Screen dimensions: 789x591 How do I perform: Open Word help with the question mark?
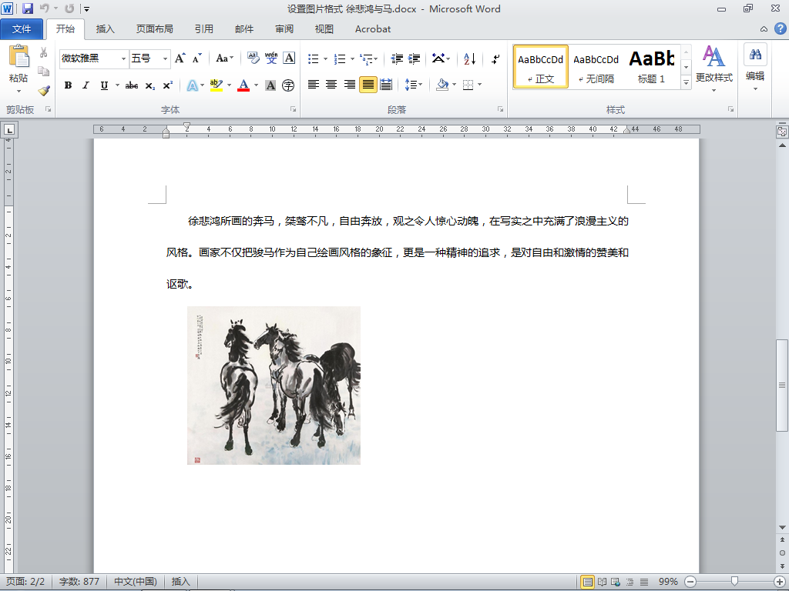[780, 28]
